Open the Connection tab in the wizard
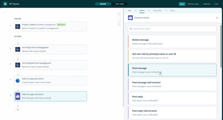The image size is (223, 120). [157, 10]
